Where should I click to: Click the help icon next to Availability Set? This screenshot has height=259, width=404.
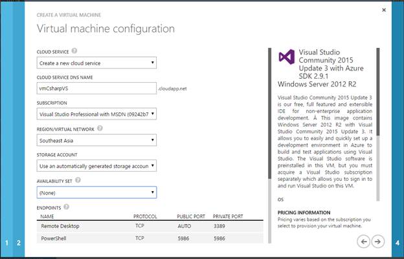tap(78, 180)
